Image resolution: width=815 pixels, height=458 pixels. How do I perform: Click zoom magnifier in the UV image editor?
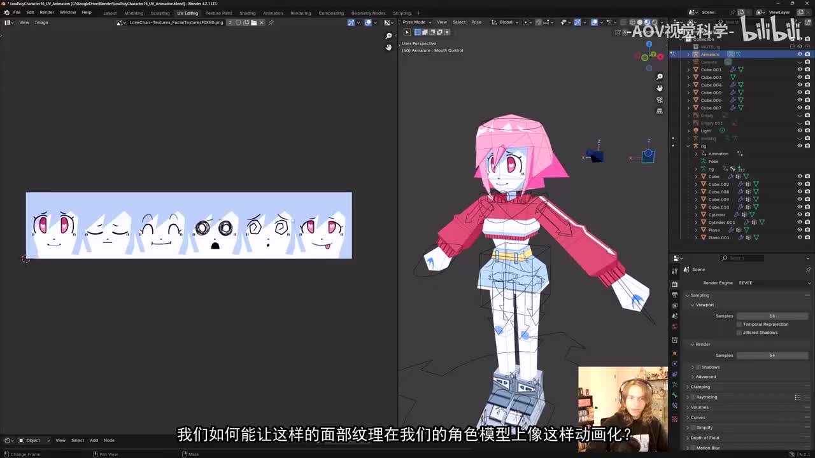389,36
